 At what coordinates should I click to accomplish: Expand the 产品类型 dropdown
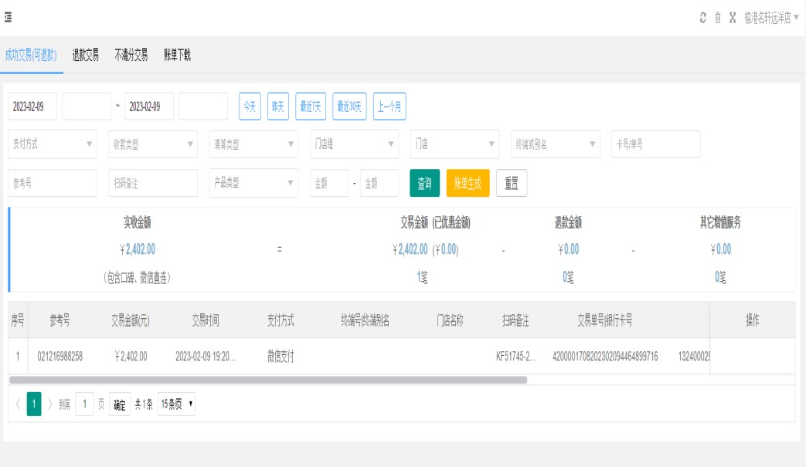point(253,183)
